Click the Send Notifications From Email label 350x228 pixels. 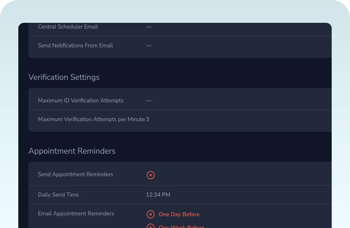click(x=75, y=46)
